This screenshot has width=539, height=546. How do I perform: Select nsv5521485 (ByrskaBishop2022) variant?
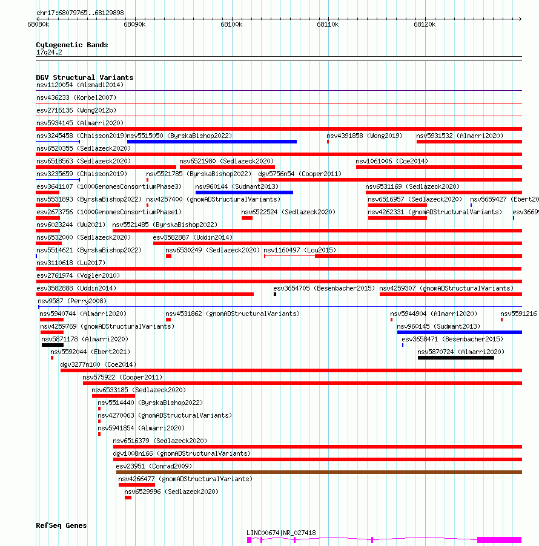165,225
